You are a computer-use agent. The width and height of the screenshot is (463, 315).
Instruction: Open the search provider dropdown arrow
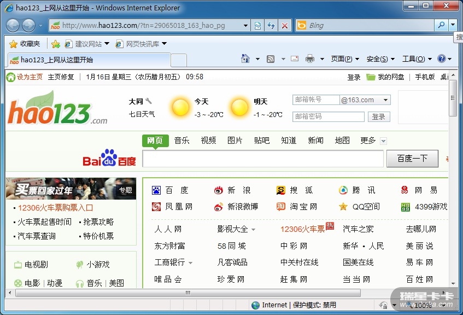pyautogui.click(x=453, y=25)
